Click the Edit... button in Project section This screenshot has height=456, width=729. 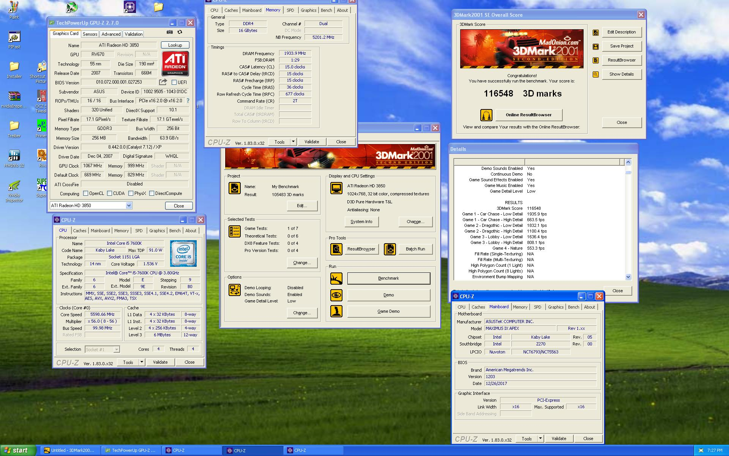(302, 206)
